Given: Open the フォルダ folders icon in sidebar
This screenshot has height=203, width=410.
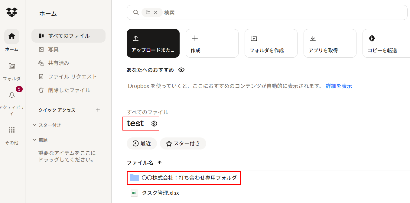Looking at the screenshot, I should tap(12, 66).
